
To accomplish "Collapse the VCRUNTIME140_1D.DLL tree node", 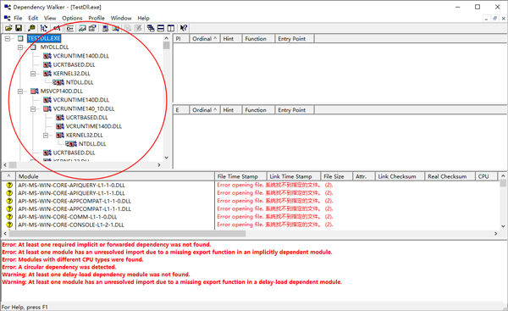I will pyautogui.click(x=33, y=109).
